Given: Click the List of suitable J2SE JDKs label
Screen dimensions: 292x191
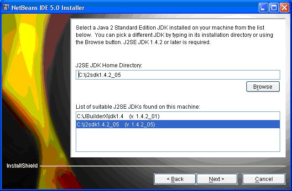Looking at the screenshot, I should point(138,107).
